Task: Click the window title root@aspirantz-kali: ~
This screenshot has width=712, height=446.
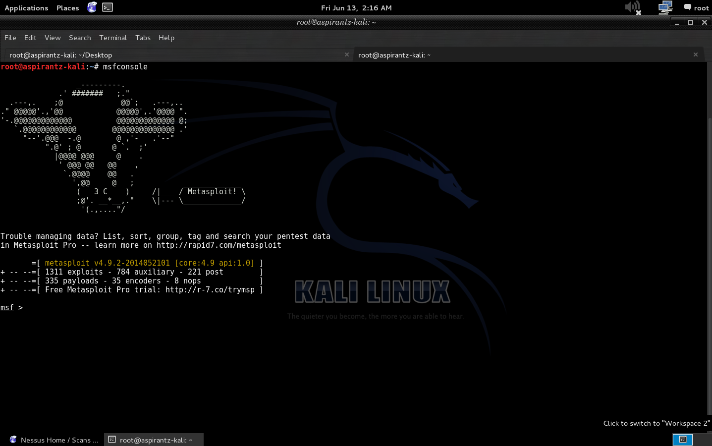Action: 336,22
